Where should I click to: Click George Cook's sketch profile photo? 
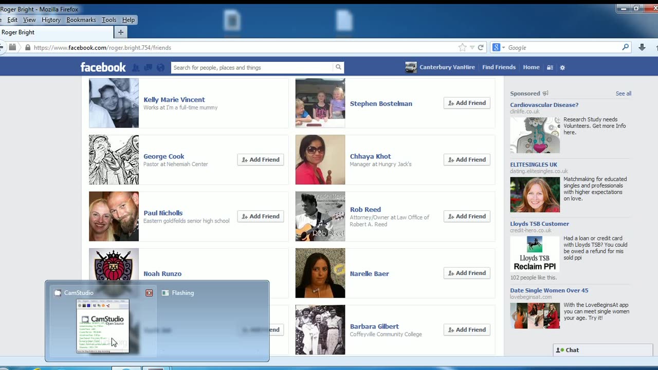(114, 160)
